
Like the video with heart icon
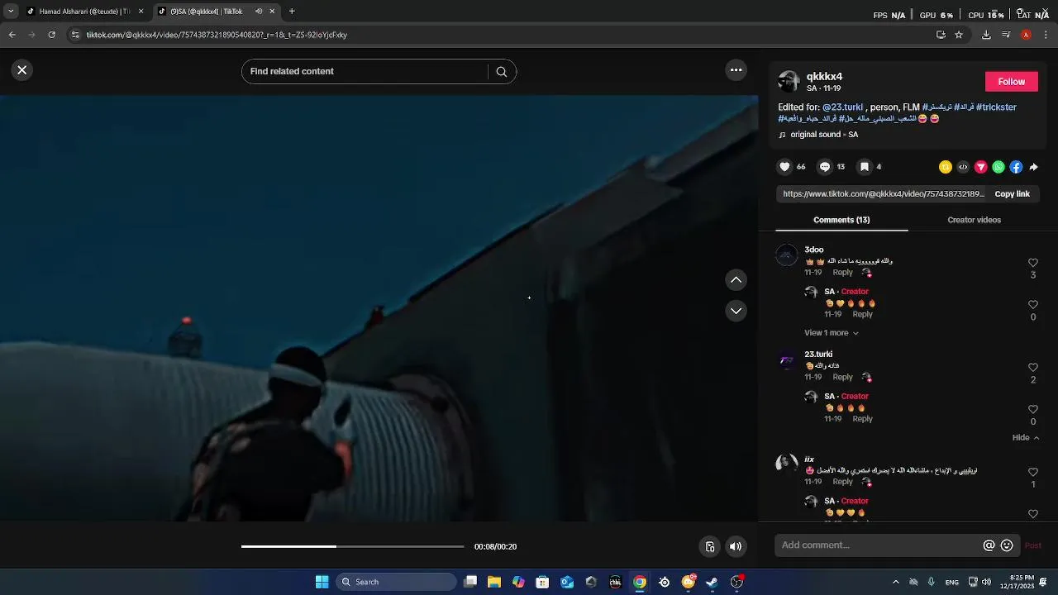coord(784,167)
